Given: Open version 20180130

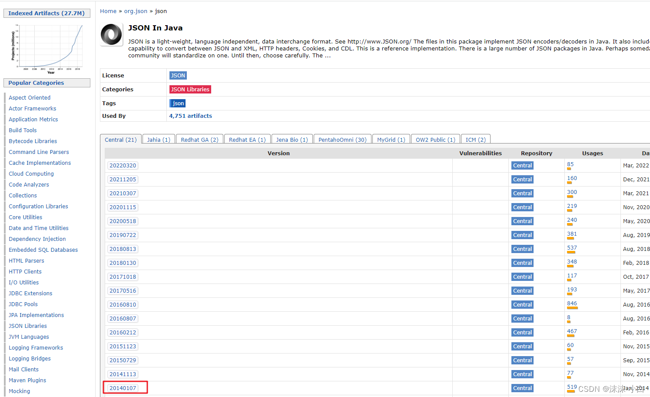Looking at the screenshot, I should 123,263.
